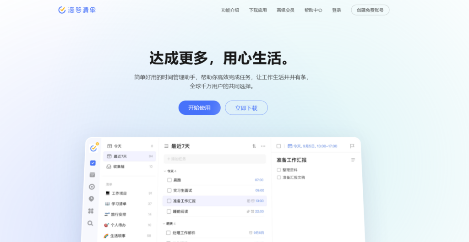The height and width of the screenshot is (242, 469).
Task: Click the user avatar logo in app sidebar
Action: pos(93,148)
